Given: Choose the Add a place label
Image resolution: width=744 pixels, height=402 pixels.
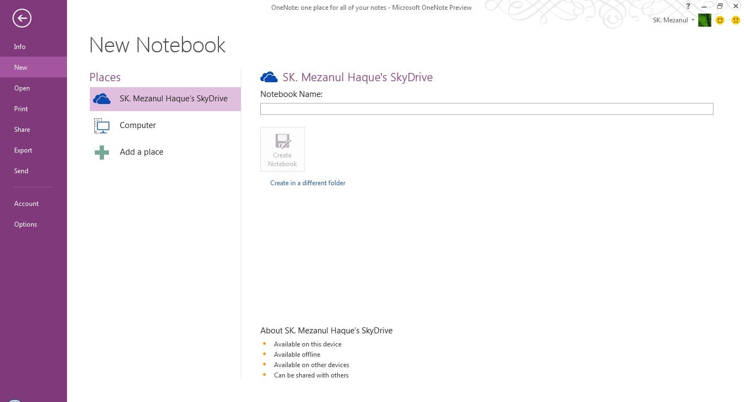Looking at the screenshot, I should tap(142, 152).
